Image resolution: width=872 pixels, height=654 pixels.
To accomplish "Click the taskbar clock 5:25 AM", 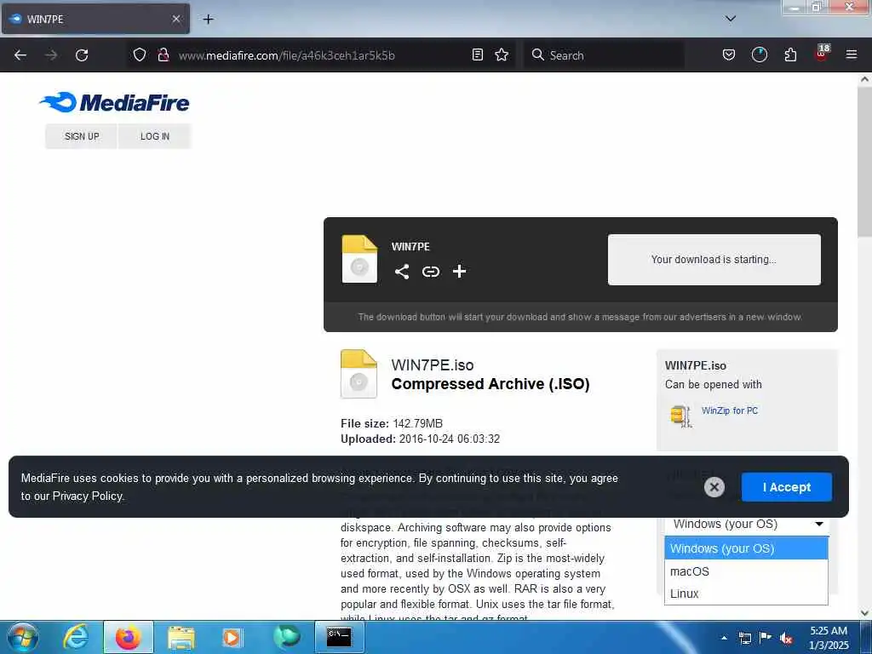I will coord(829,631).
